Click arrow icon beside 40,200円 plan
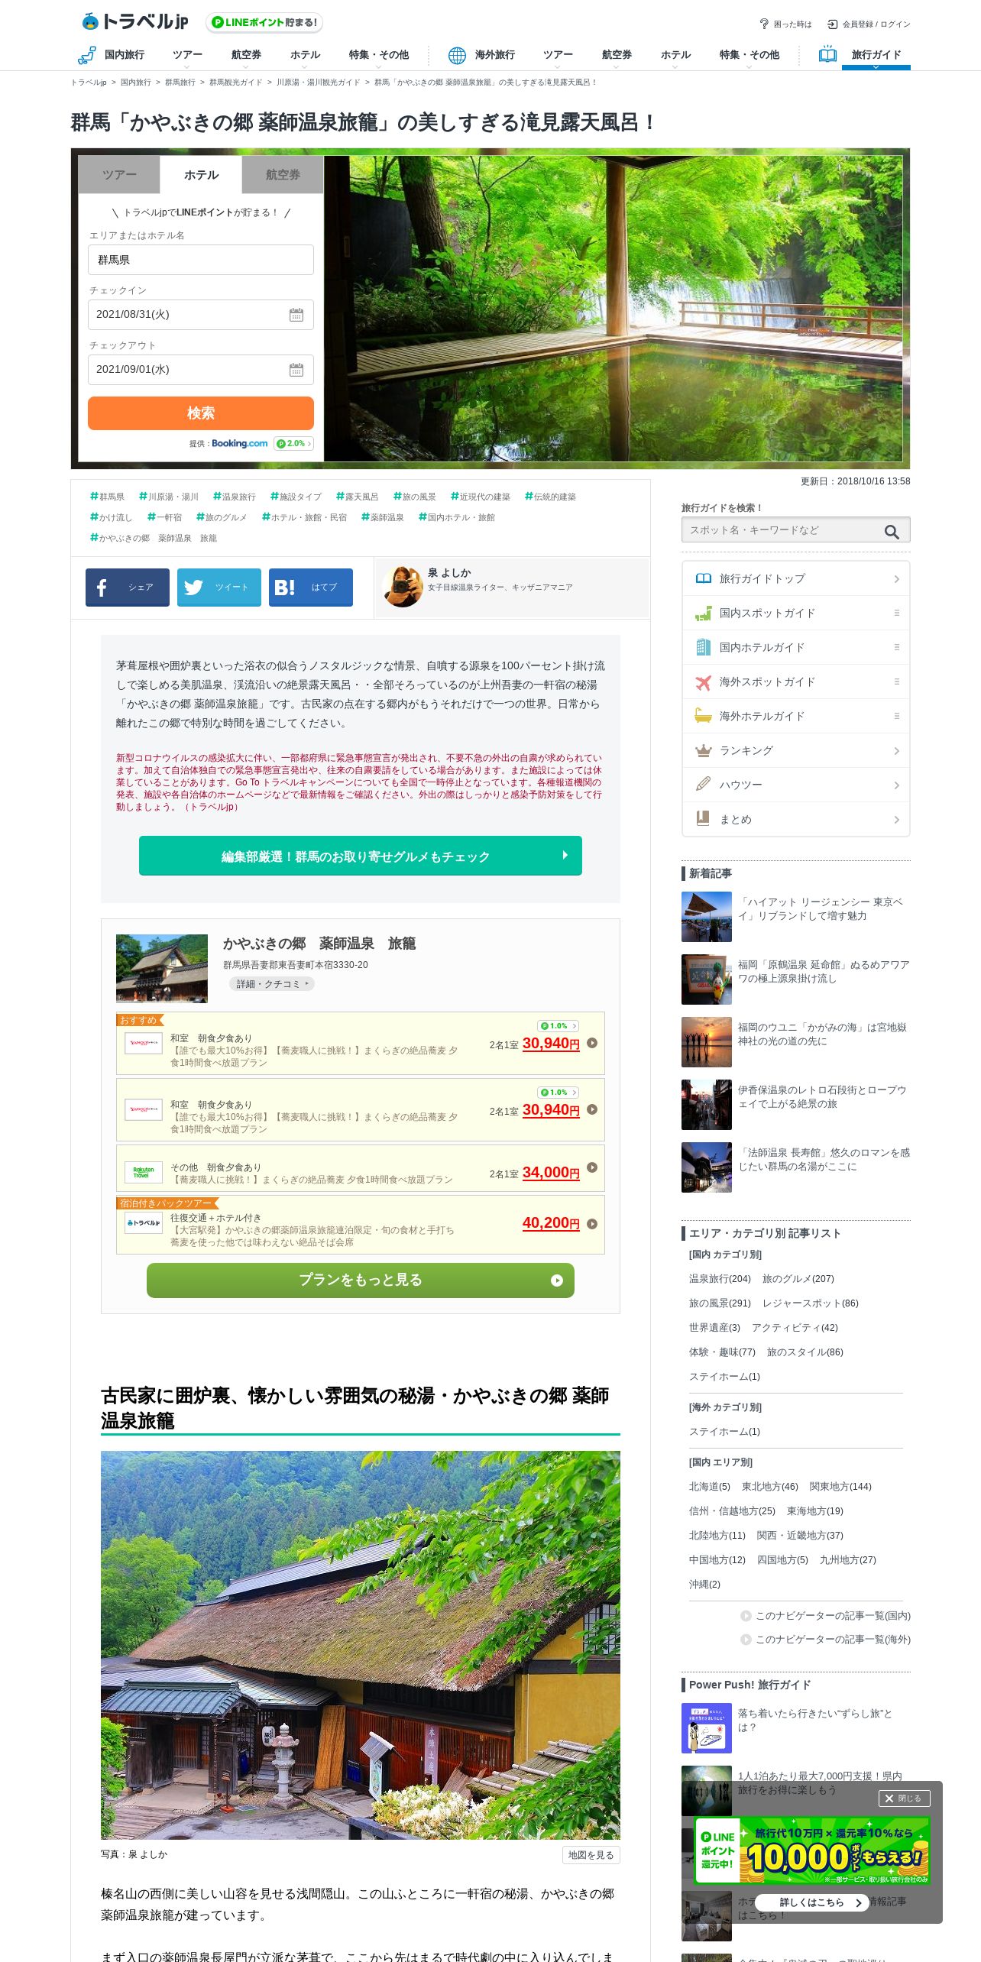 [592, 1223]
